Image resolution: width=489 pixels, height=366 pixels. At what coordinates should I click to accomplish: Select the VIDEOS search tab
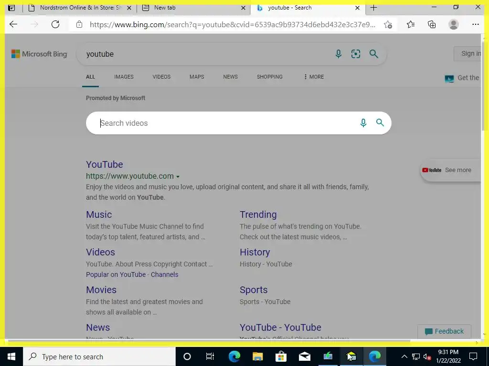pos(161,77)
